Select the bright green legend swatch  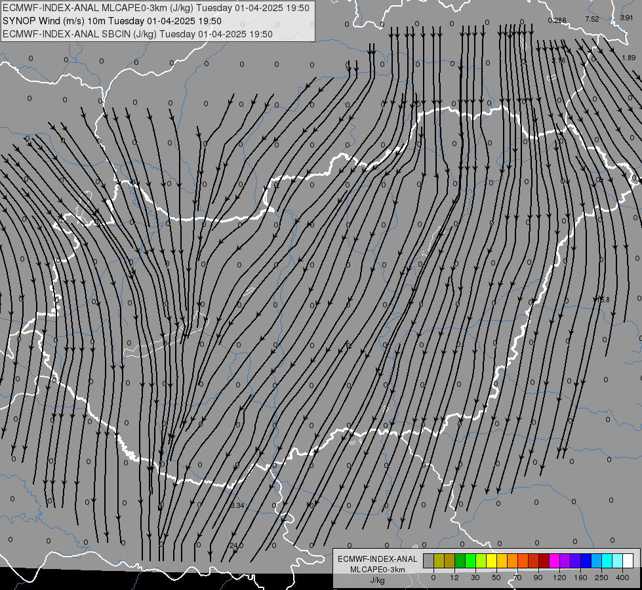470,560
